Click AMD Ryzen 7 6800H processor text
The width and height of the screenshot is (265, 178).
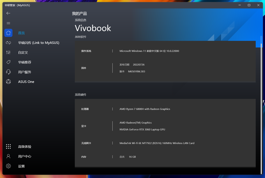(145, 109)
